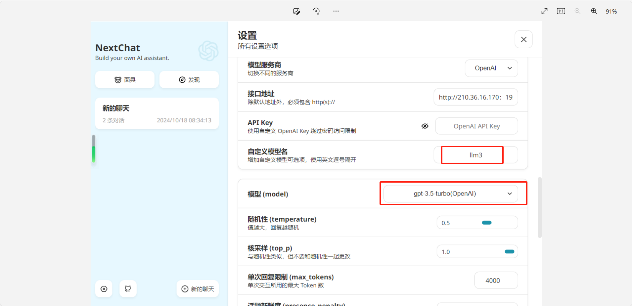Click the zoom in magnifier icon
Image resolution: width=632 pixels, height=306 pixels.
click(594, 11)
